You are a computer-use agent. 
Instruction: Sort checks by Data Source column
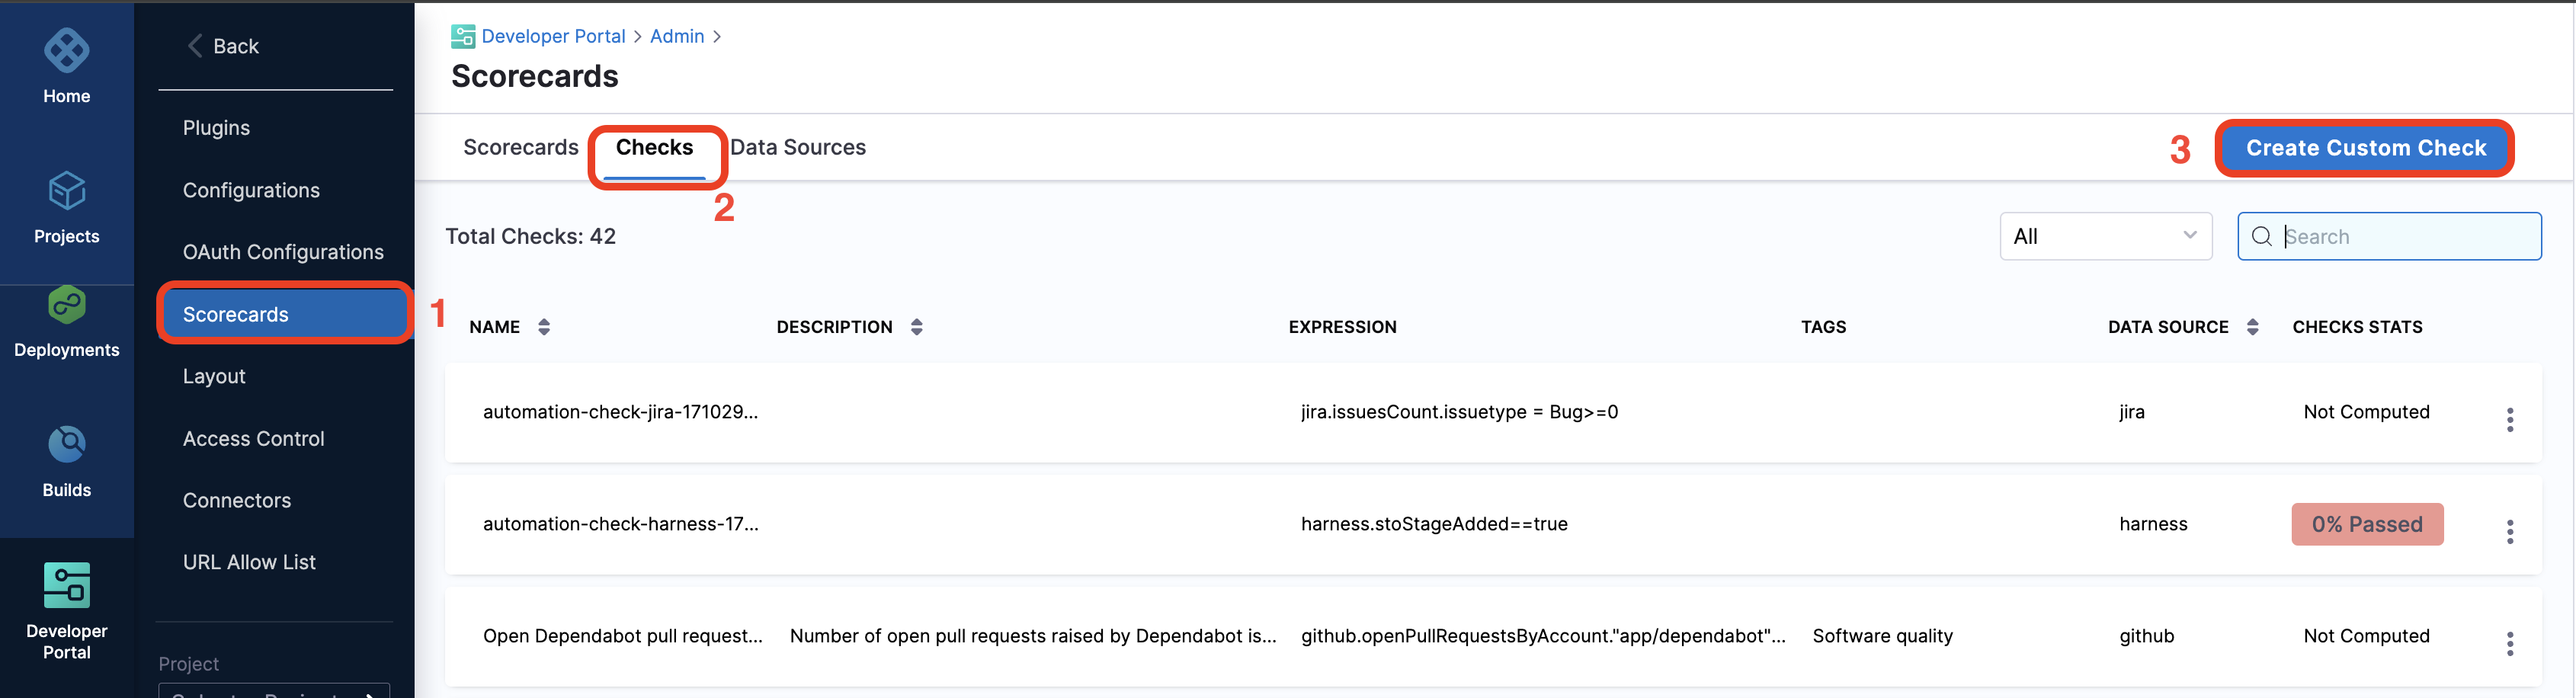click(x=2252, y=327)
